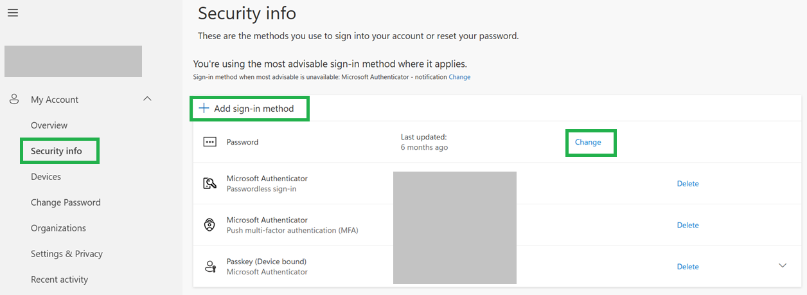Image resolution: width=807 pixels, height=295 pixels.
Task: Expand the Passkey row details chevron
Action: click(782, 265)
